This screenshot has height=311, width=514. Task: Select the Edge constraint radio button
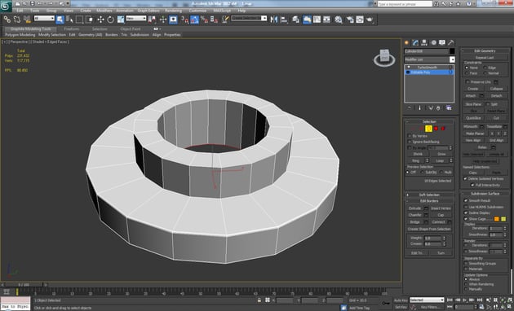coord(485,68)
